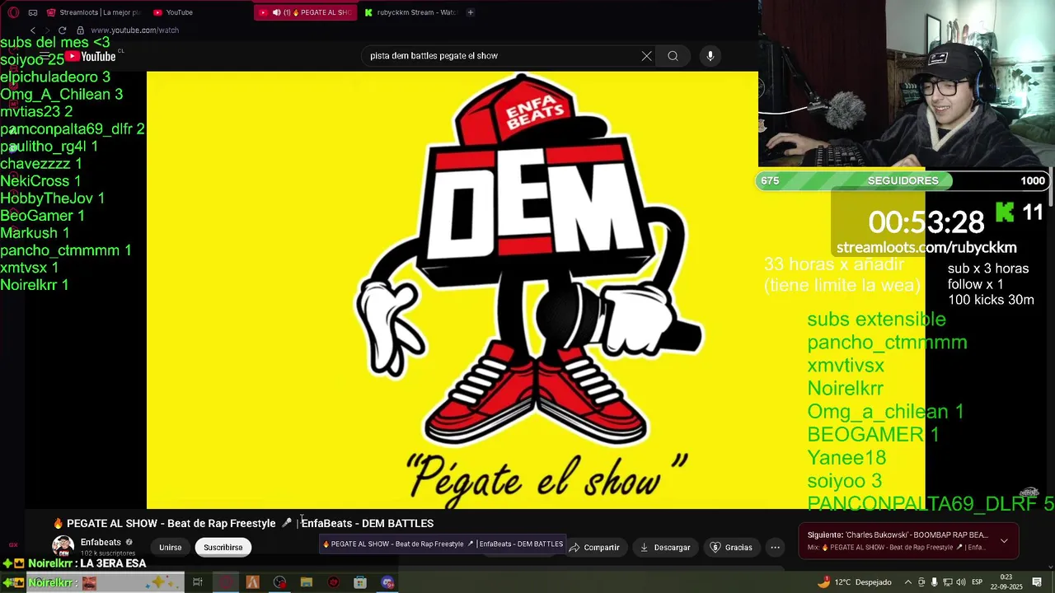Reload the YouTube page

pos(62,30)
